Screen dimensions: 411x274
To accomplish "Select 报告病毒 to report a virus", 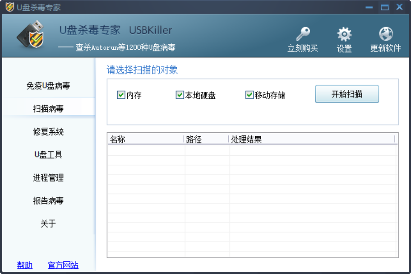I will pos(48,201).
